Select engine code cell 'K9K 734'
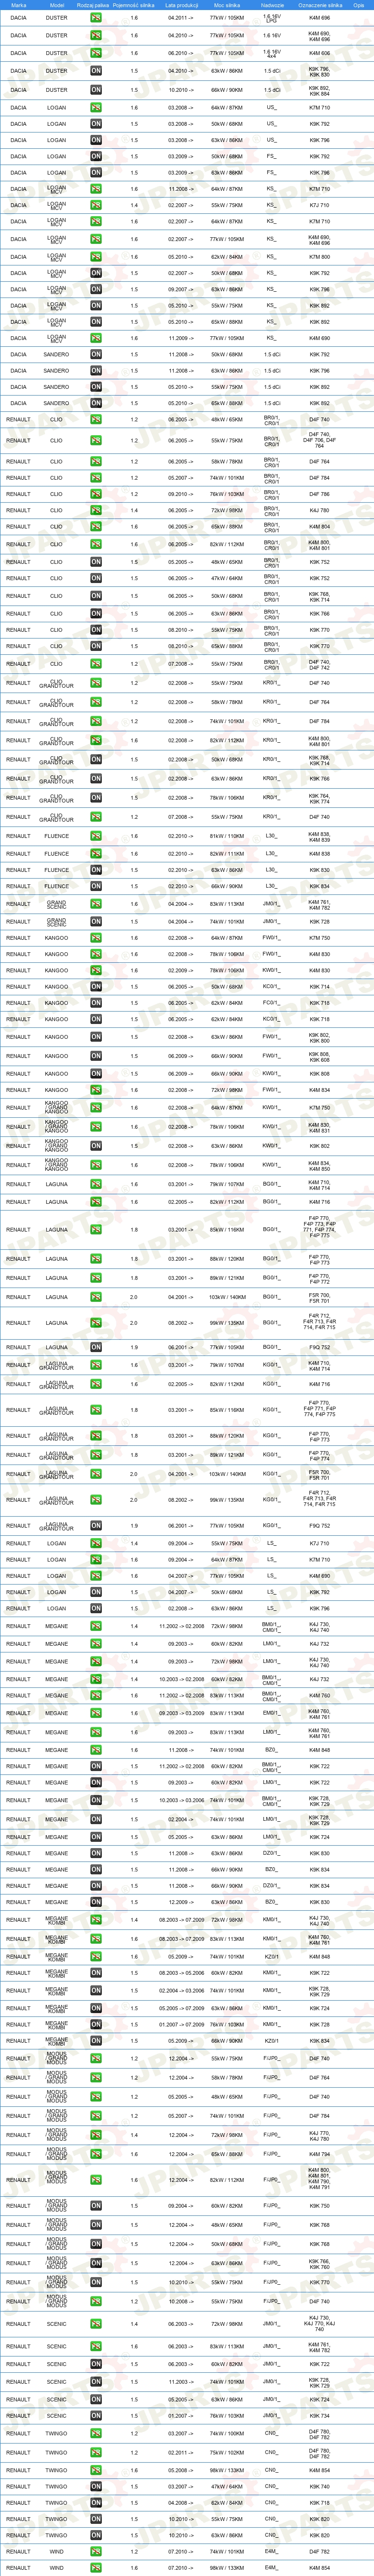This screenshot has height=2576, width=374. pyautogui.click(x=319, y=2416)
